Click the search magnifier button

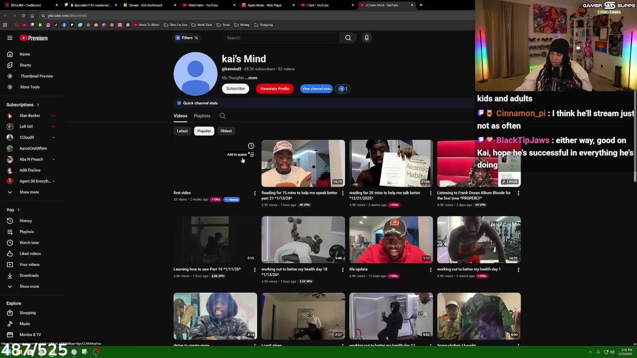pyautogui.click(x=348, y=38)
